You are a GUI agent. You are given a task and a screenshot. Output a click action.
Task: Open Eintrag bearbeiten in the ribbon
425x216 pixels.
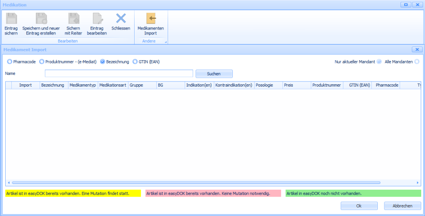coord(97,19)
